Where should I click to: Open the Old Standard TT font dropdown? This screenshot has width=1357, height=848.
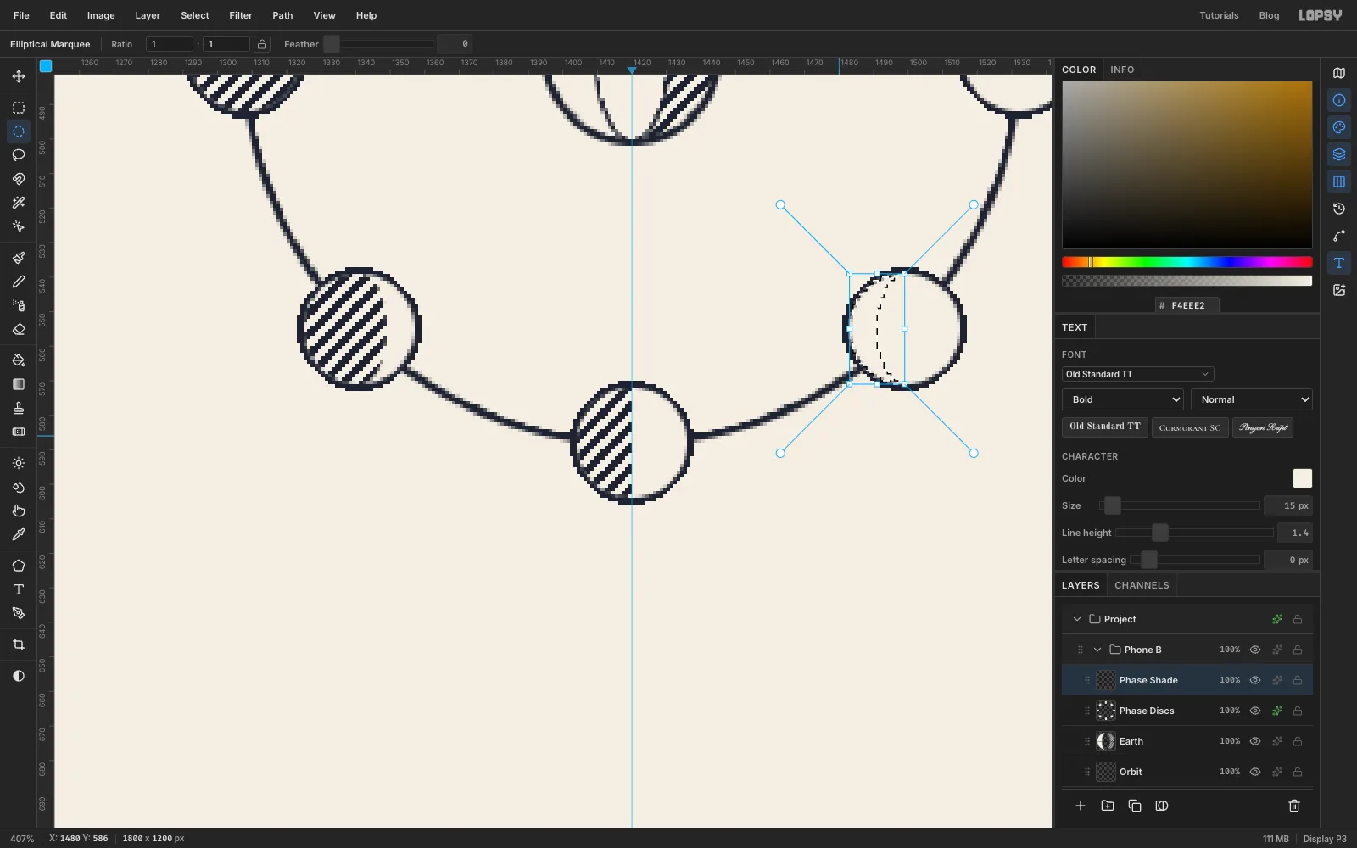[1137, 374]
